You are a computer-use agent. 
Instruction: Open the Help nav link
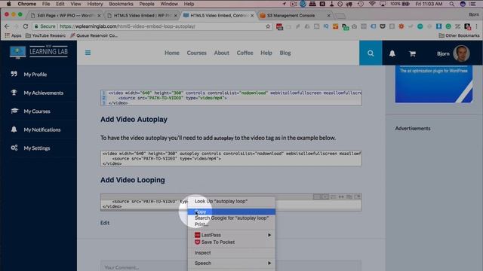click(x=266, y=53)
